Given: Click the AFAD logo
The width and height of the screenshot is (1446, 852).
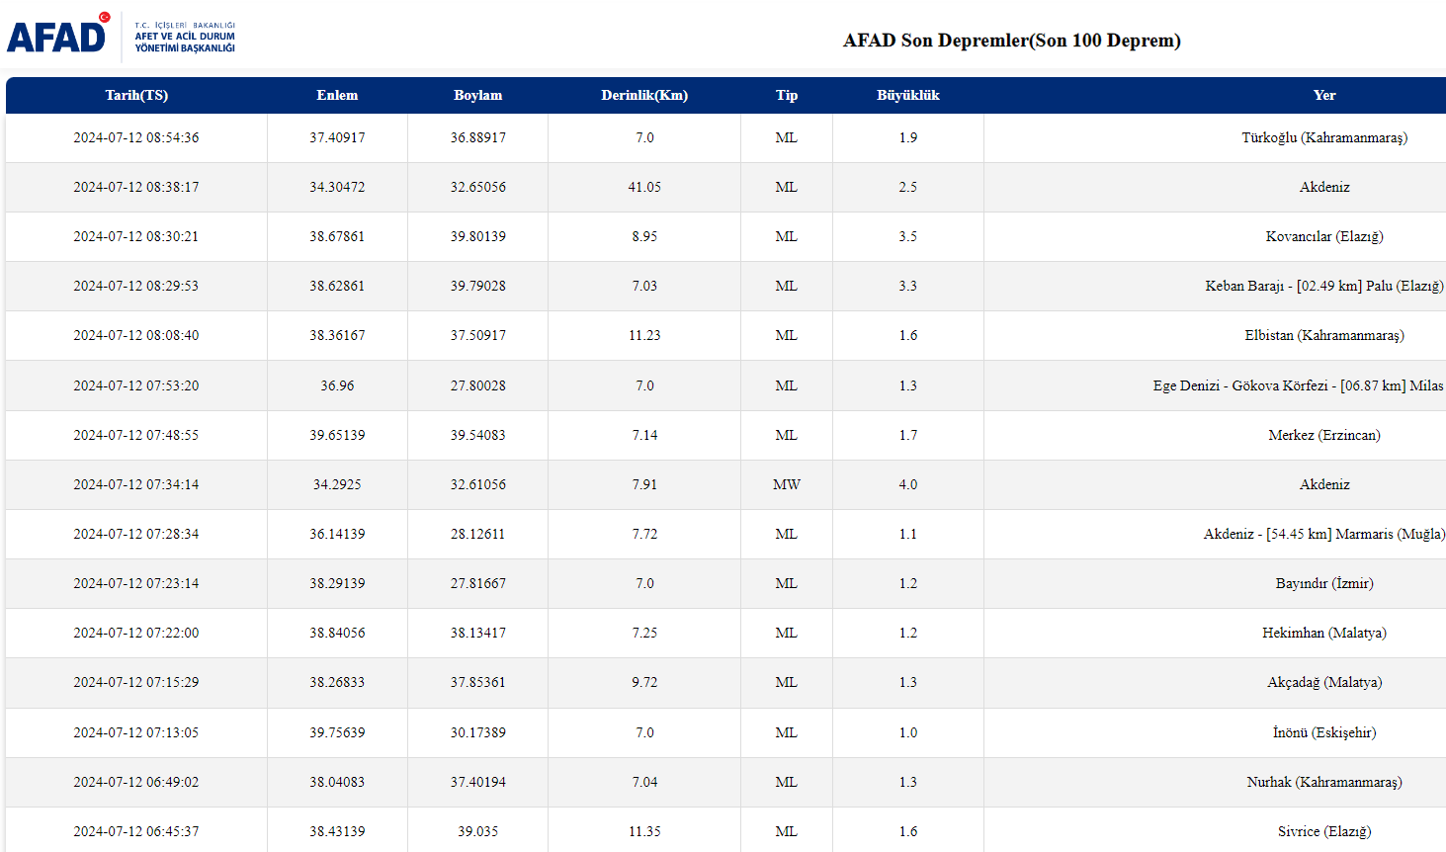Looking at the screenshot, I should 121,35.
